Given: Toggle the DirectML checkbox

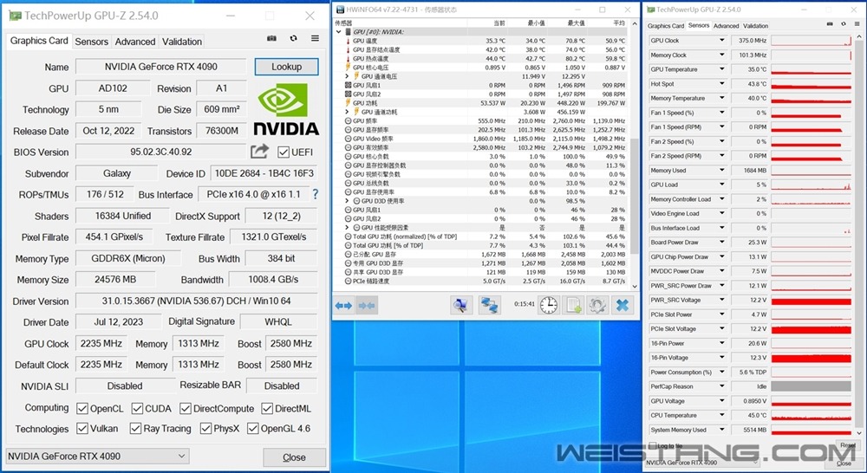Looking at the screenshot, I should (267, 408).
